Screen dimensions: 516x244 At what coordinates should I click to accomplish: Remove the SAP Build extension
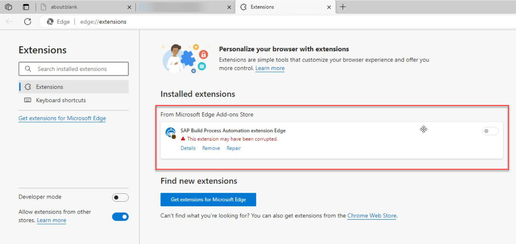[211, 148]
